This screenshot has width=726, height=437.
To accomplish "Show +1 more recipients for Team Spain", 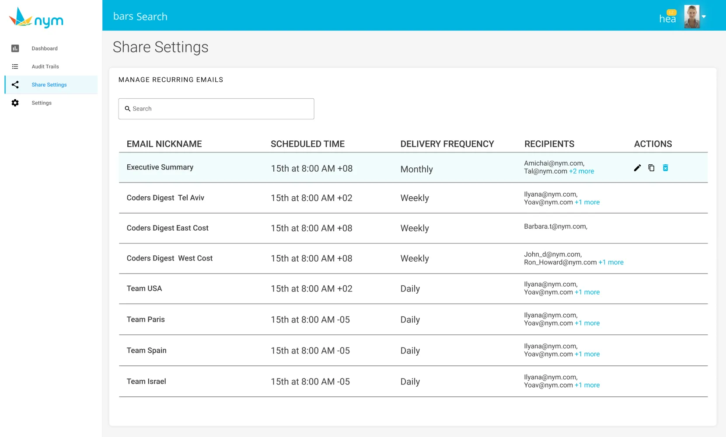I will (587, 354).
